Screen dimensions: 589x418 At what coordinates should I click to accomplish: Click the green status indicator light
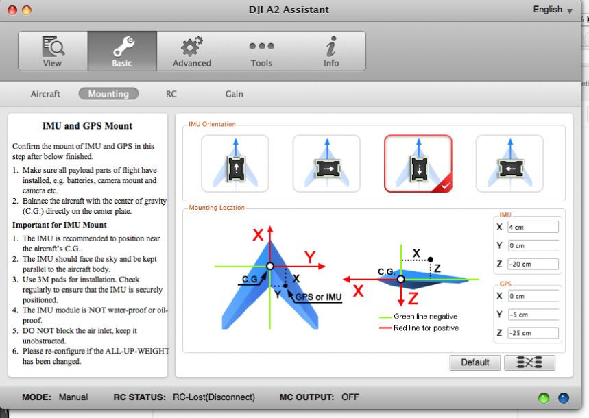pyautogui.click(x=544, y=397)
